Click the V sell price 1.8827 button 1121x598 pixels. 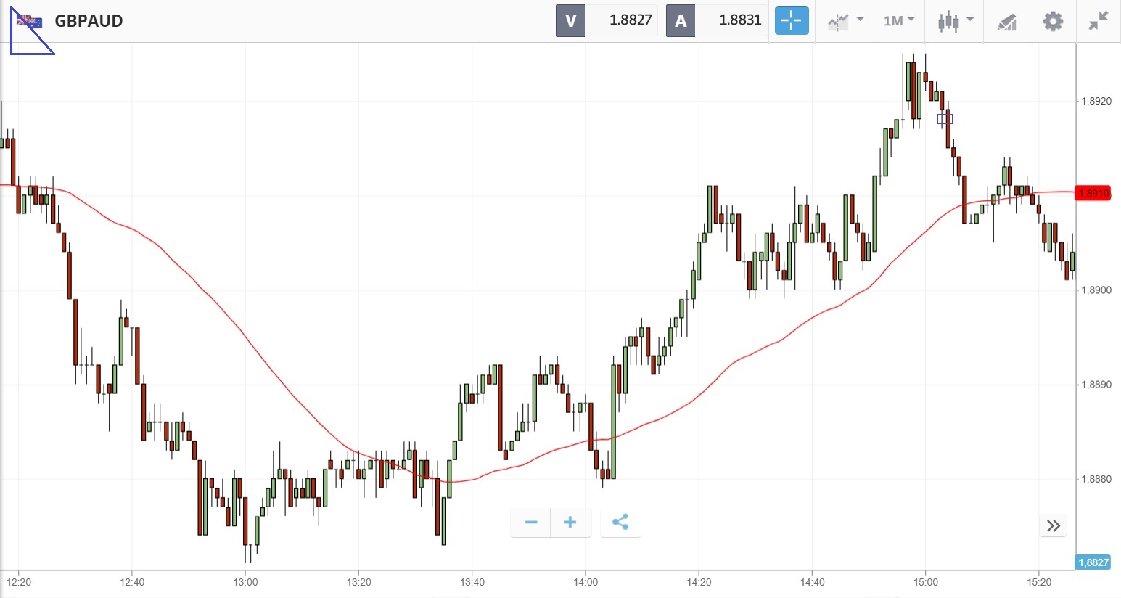click(607, 20)
